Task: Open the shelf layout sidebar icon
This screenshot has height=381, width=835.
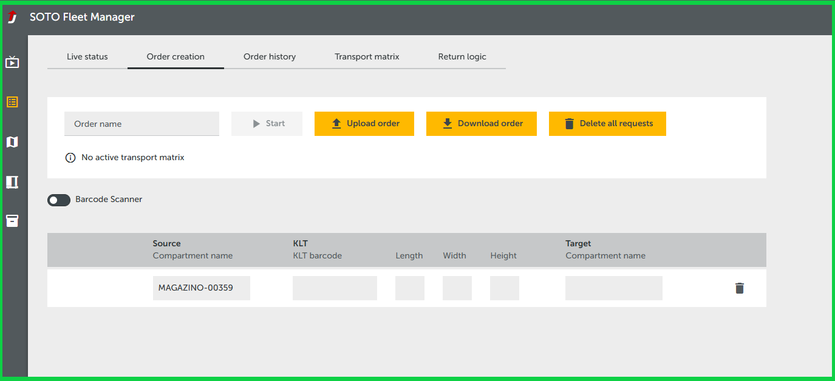Action: click(12, 182)
